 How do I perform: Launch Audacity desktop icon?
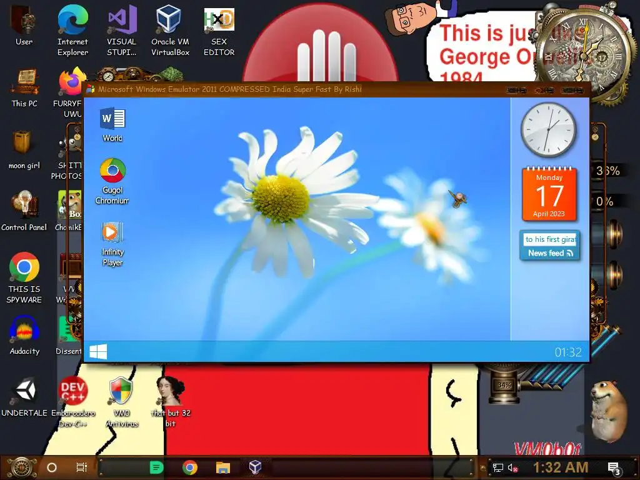[24, 335]
